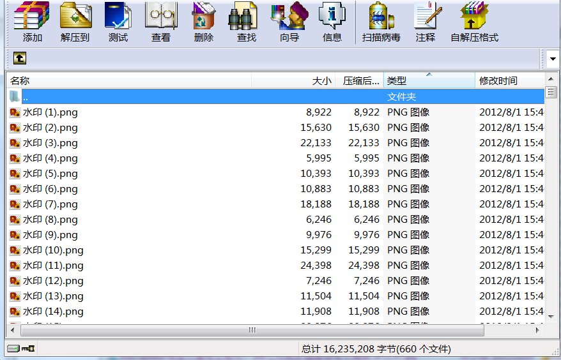This screenshot has height=360, width=561.
Task: Click the drive icon in status bar
Action: [13, 349]
